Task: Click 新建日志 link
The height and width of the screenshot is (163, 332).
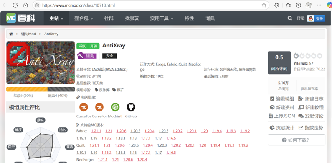Action: [x=311, y=99]
